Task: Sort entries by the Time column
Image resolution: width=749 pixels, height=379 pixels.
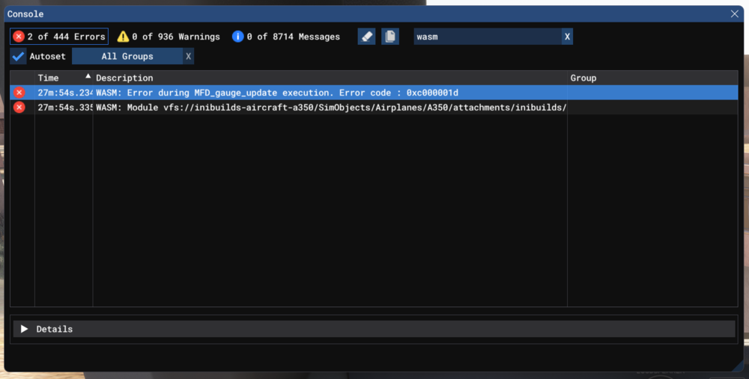Action: [x=64, y=78]
